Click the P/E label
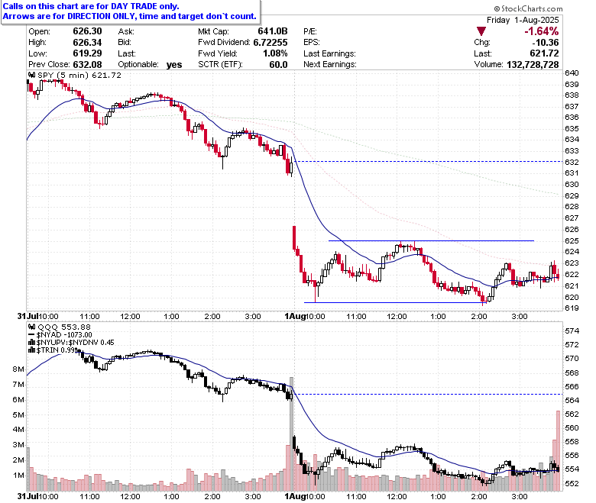The width and height of the screenshot is (596, 503). pyautogui.click(x=309, y=31)
